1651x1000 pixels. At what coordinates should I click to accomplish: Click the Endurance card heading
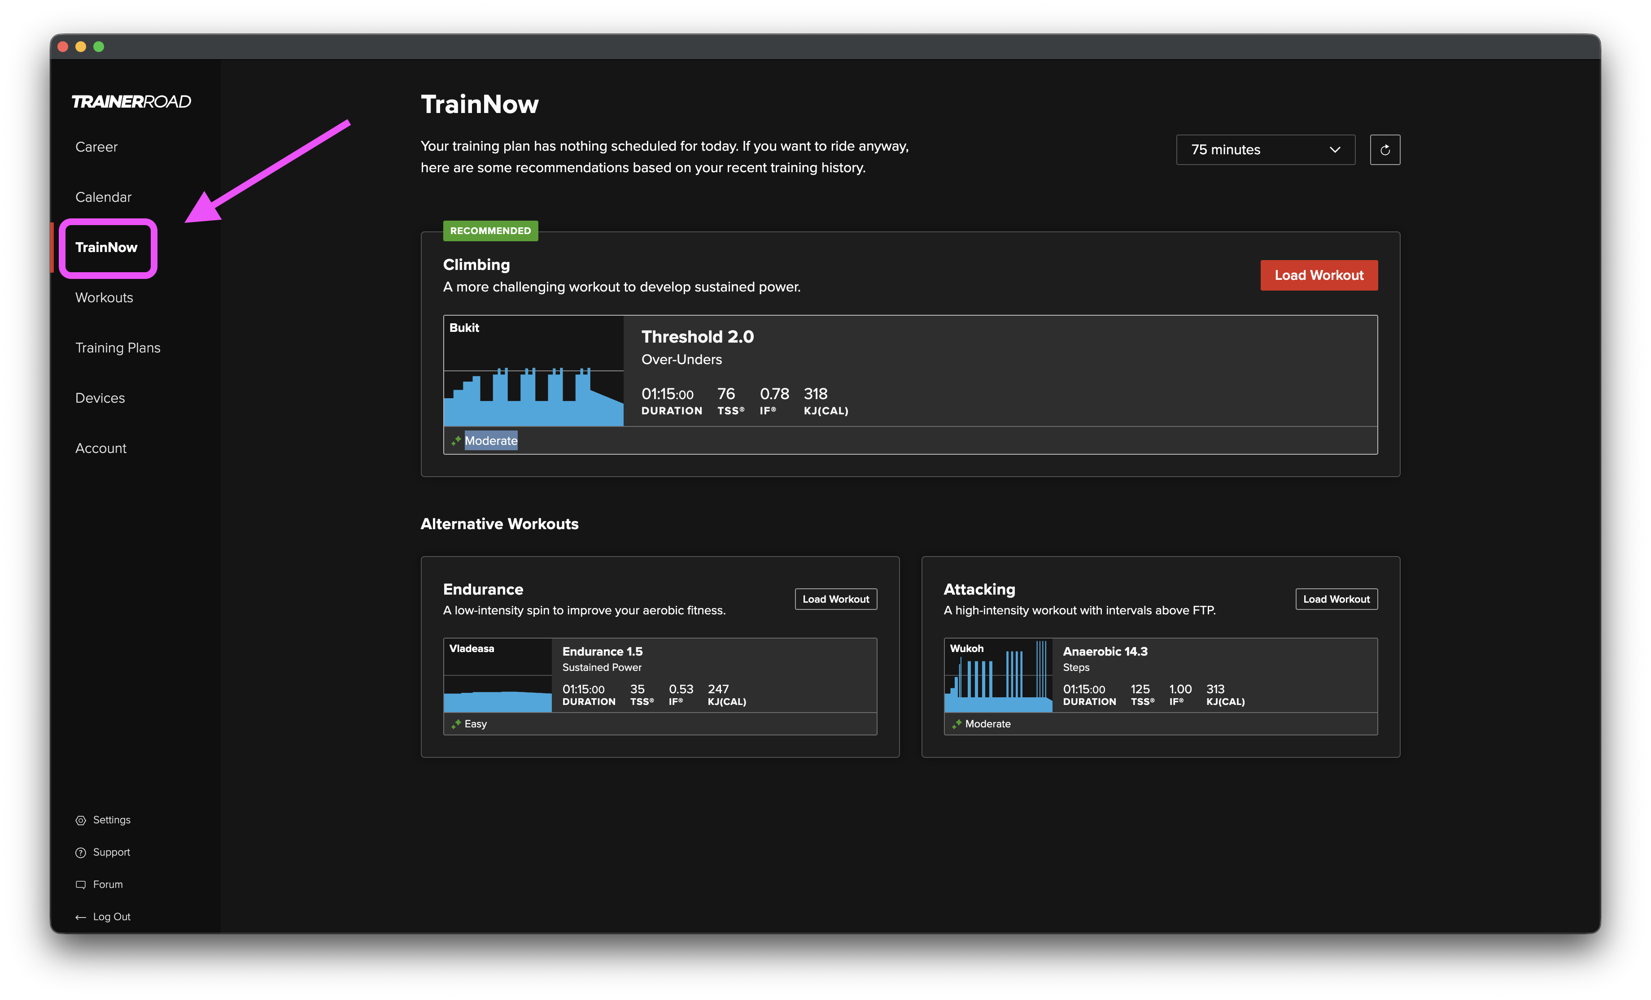pos(482,589)
